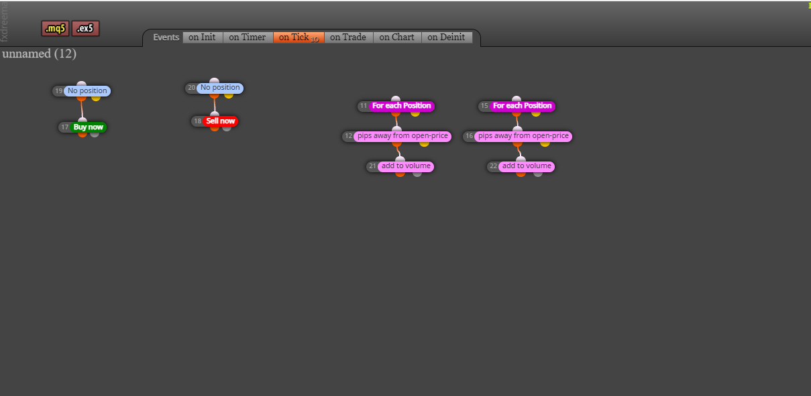This screenshot has width=811, height=396.
Task: Click the ID number 17 label
Action: click(65, 127)
